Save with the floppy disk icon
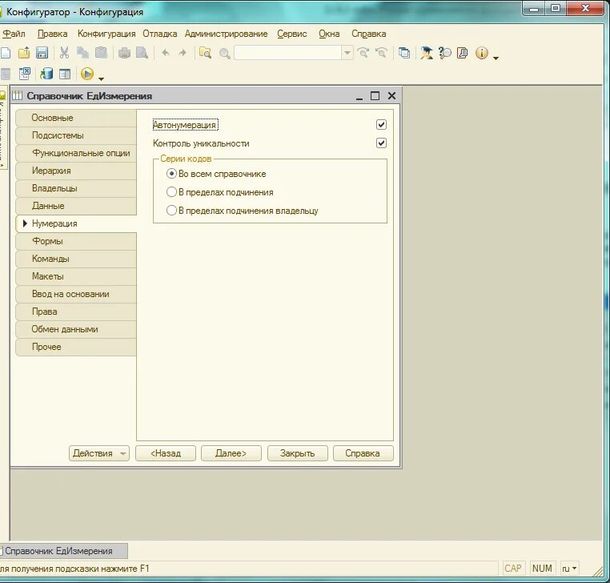The height and width of the screenshot is (583, 610). point(42,53)
